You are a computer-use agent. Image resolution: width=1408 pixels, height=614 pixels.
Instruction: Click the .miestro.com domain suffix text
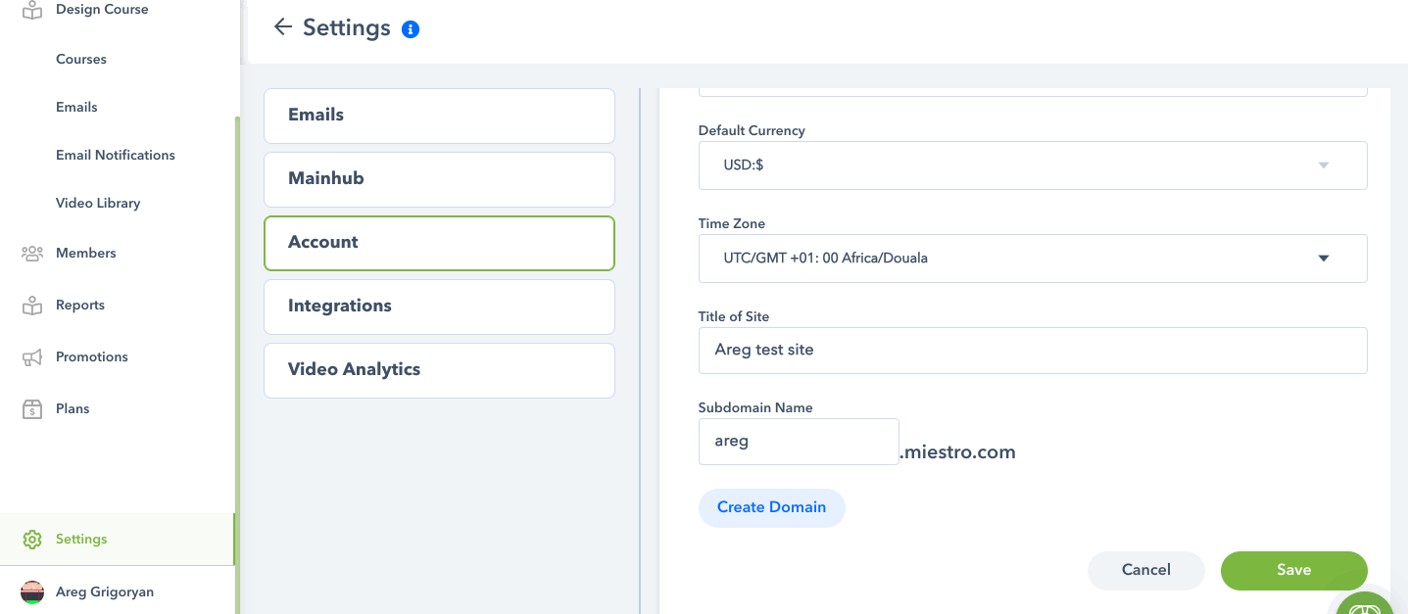[x=957, y=452]
